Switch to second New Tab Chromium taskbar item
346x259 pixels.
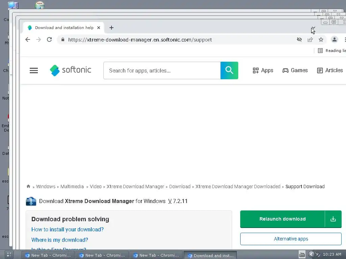coord(102,255)
